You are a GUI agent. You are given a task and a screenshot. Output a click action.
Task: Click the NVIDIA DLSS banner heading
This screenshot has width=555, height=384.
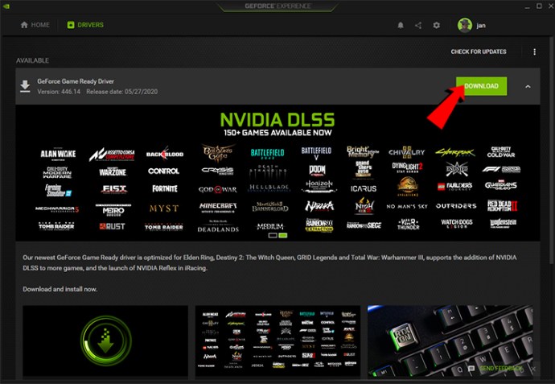277,120
